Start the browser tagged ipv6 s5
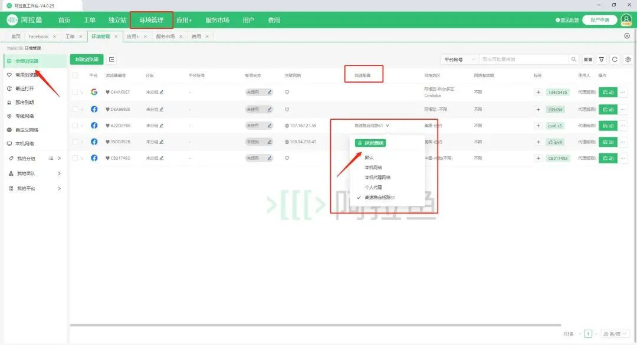The width and height of the screenshot is (637, 345). (x=608, y=126)
